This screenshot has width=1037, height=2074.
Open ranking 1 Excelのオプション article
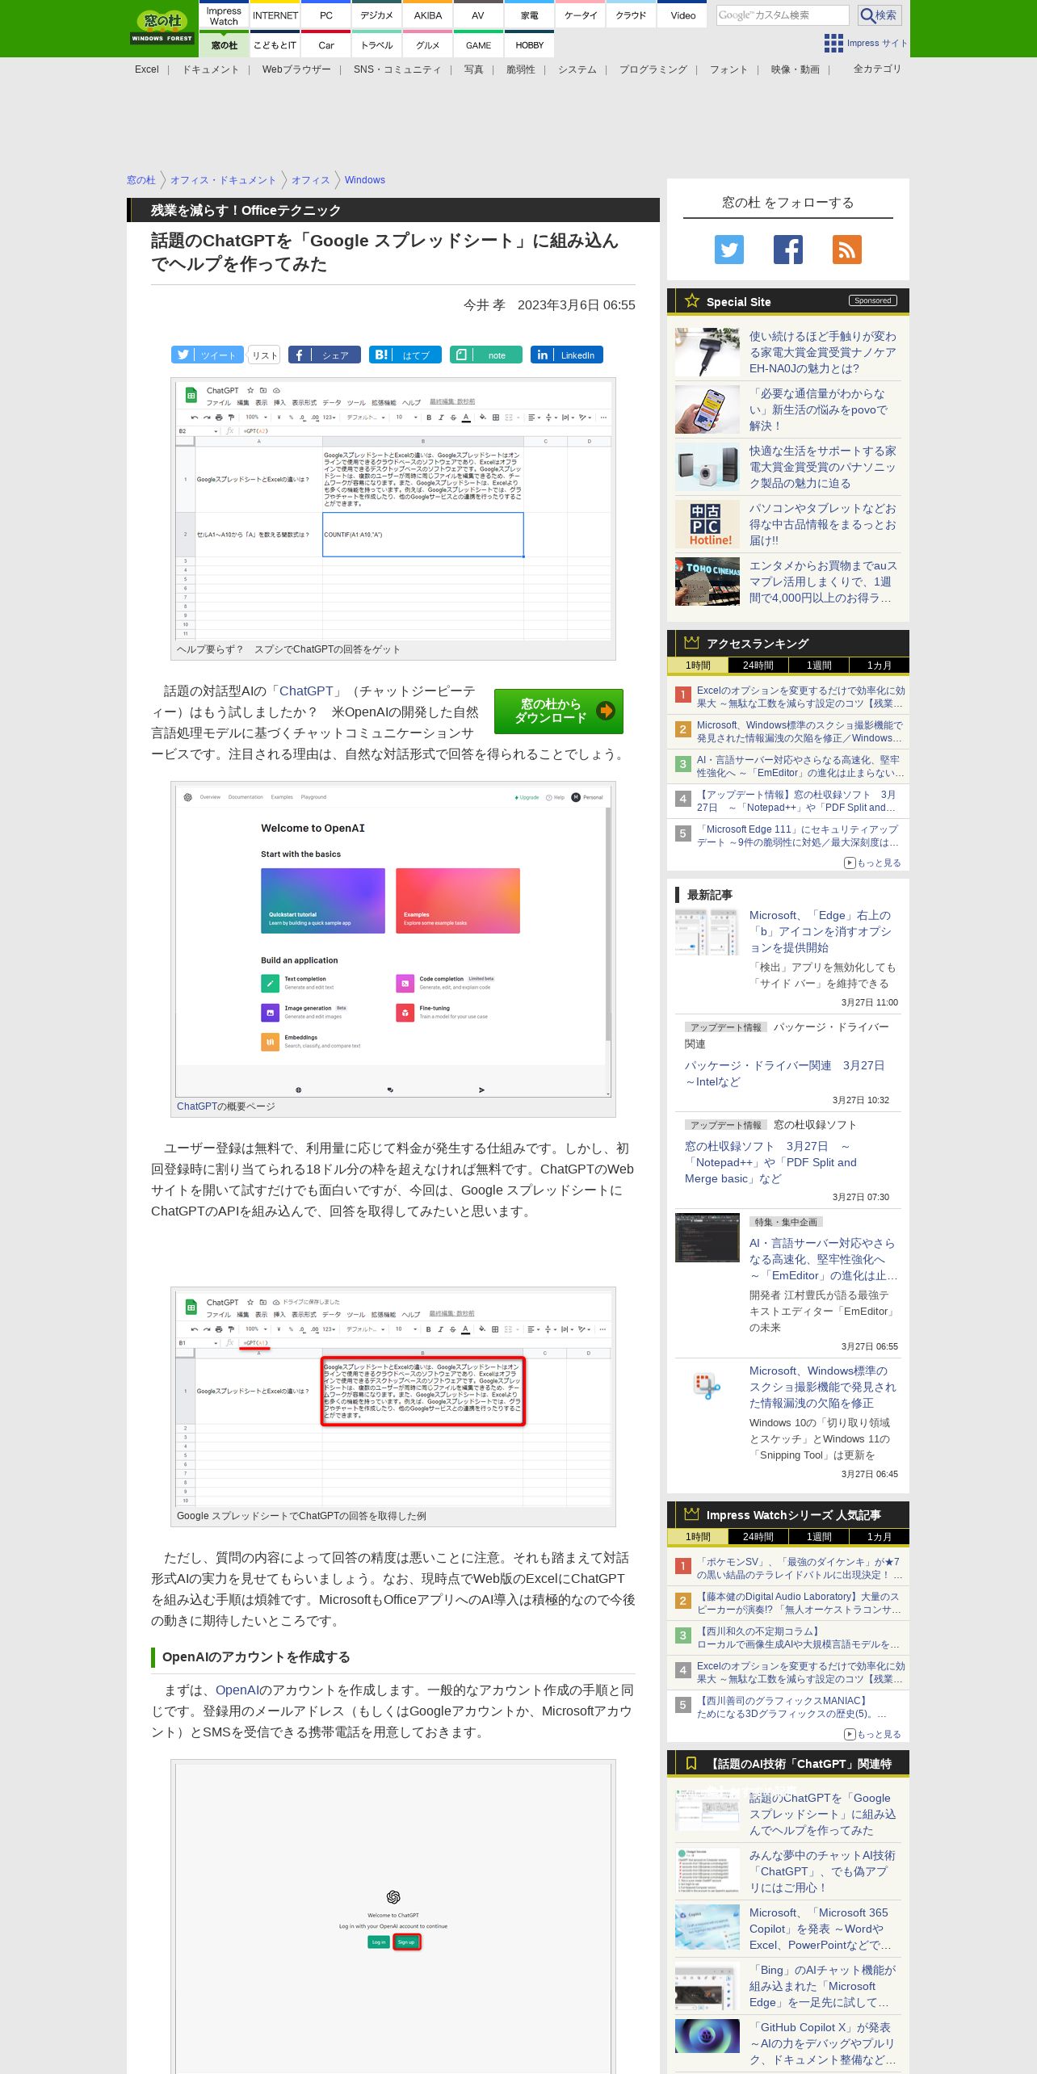tap(800, 697)
